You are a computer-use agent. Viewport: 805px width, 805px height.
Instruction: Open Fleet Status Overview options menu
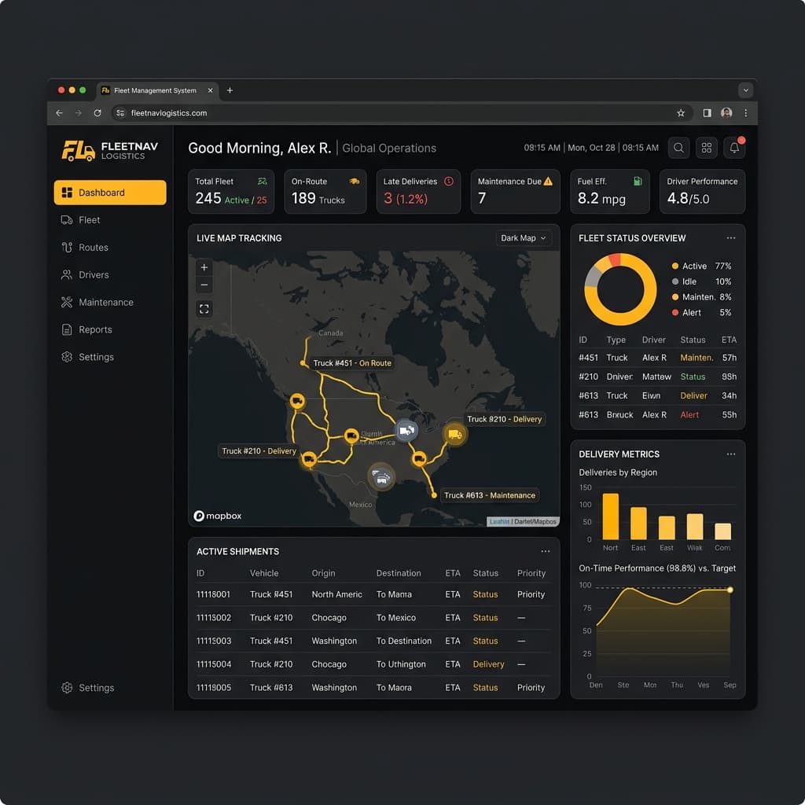point(730,237)
